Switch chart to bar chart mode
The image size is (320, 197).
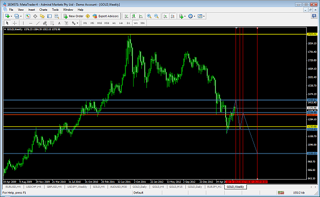click(126, 16)
